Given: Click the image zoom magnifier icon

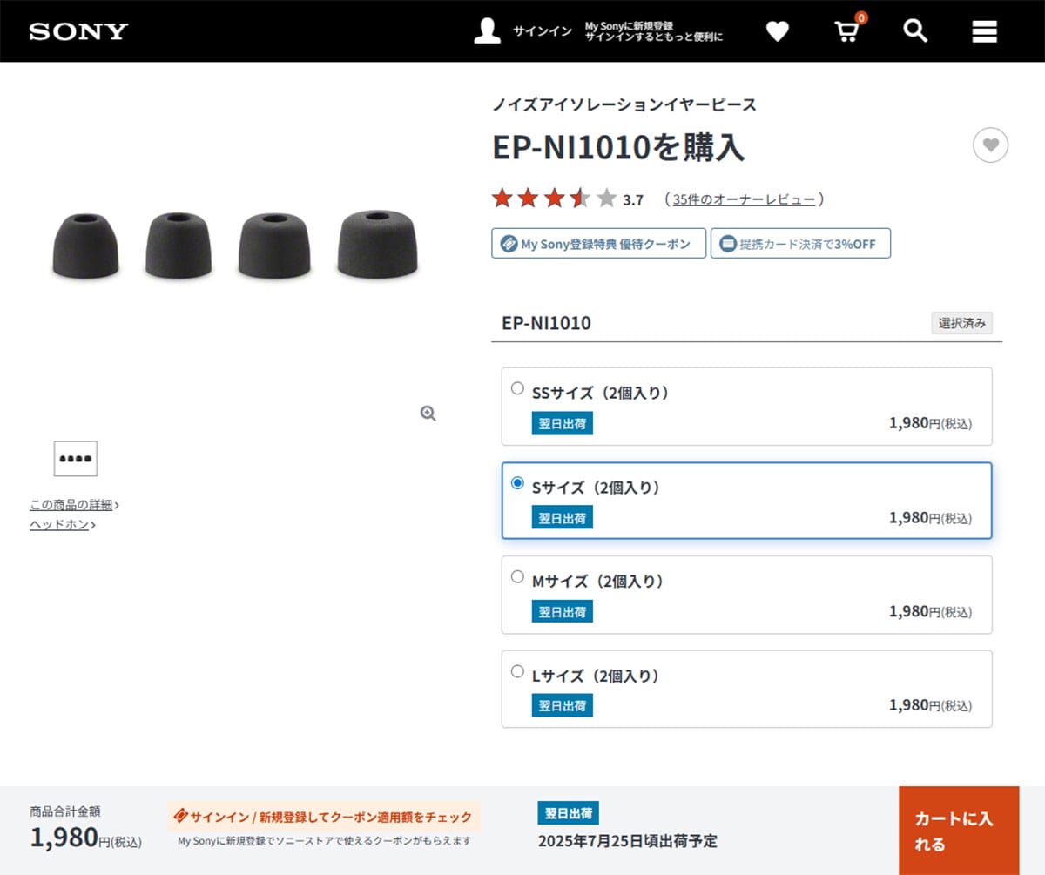Looking at the screenshot, I should pyautogui.click(x=428, y=413).
